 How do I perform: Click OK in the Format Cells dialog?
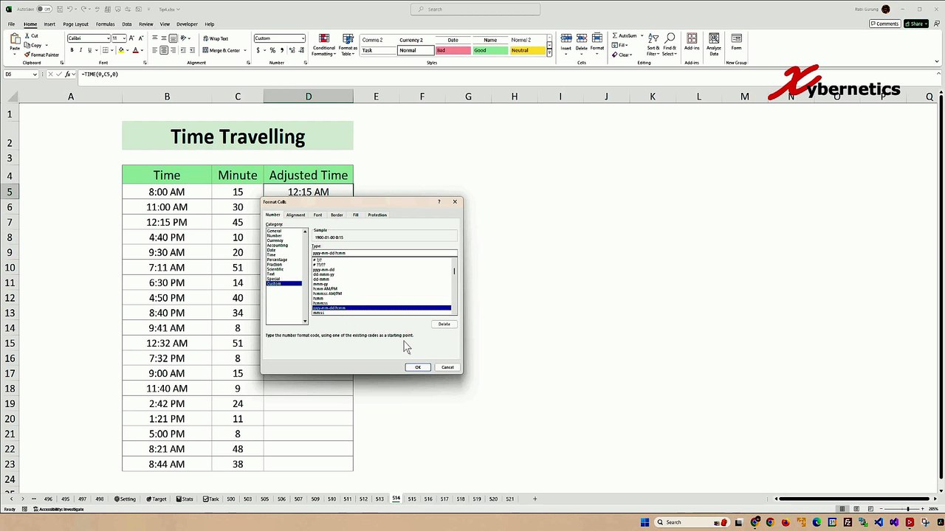click(418, 367)
